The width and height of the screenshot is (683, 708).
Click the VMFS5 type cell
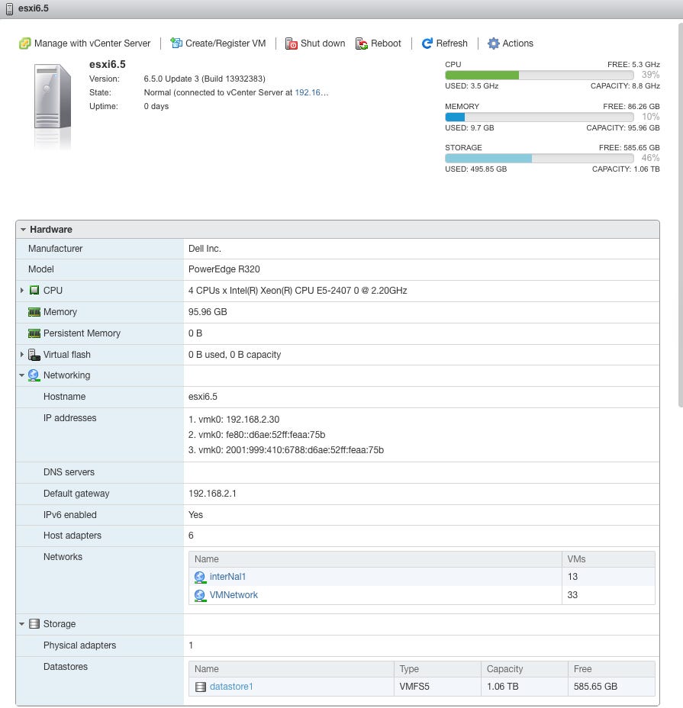414,687
